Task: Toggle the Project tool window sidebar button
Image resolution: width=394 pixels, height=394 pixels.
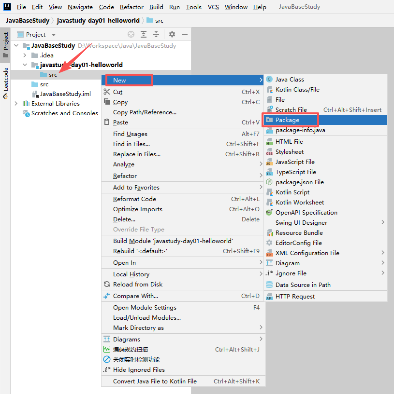Action: click(x=5, y=43)
